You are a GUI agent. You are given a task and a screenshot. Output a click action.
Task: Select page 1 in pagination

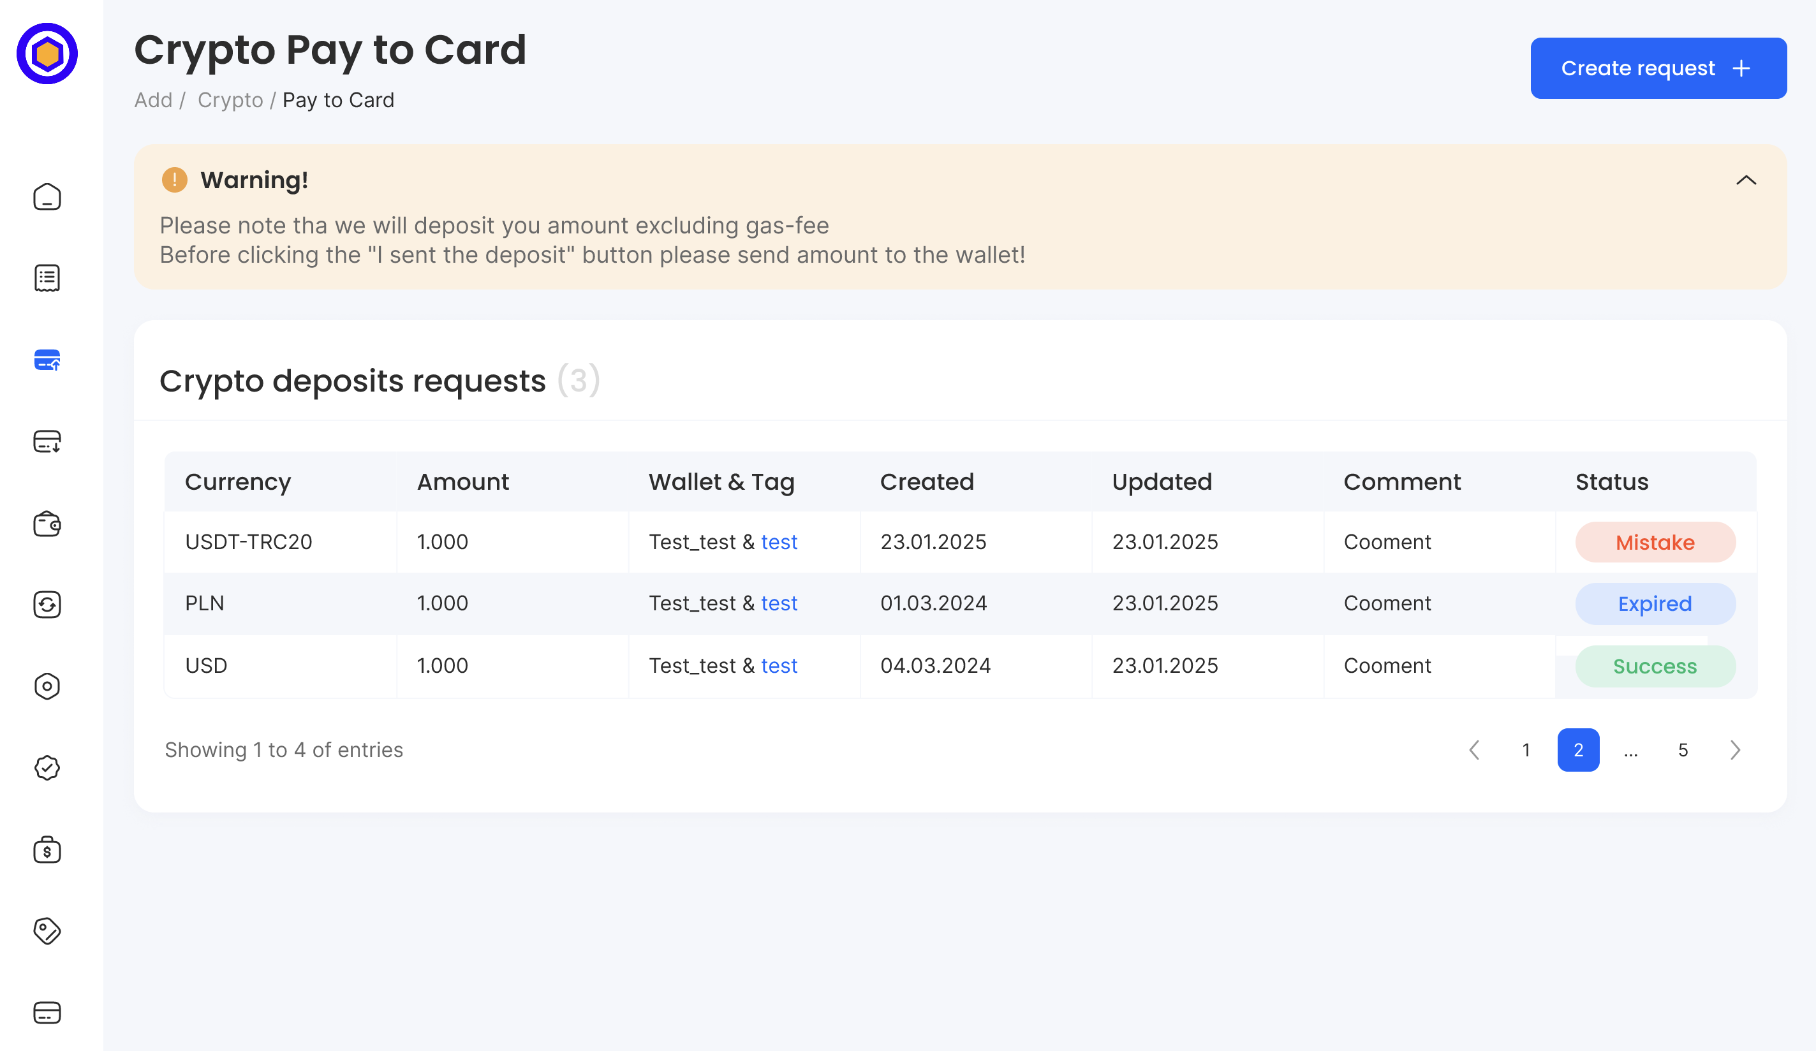point(1526,750)
